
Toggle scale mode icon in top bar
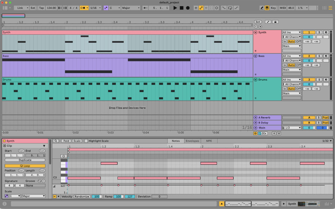pos(106,8)
